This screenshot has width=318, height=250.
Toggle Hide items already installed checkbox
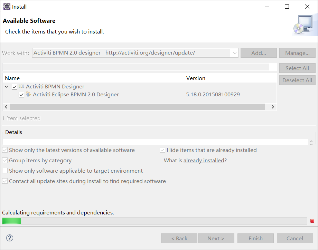click(x=162, y=150)
